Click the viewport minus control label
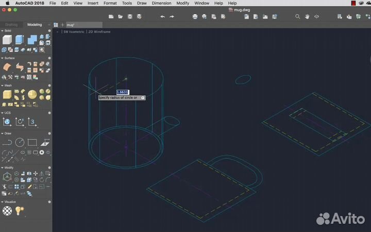Screen dimensions: 371x232 point(57,32)
